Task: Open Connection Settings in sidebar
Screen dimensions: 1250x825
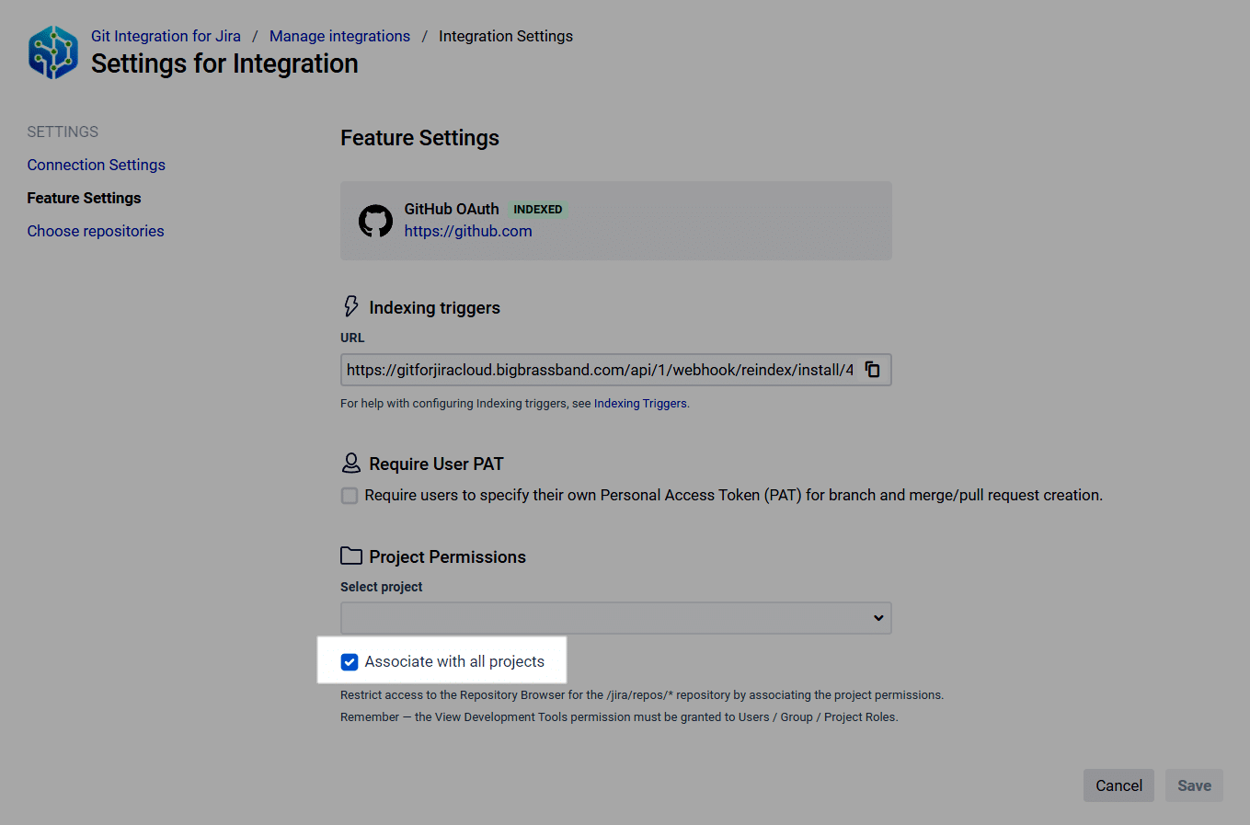Action: click(97, 165)
